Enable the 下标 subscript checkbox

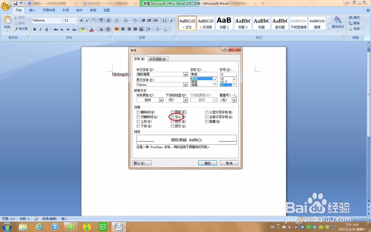click(138, 126)
